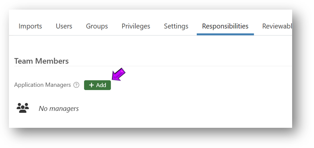Click the No managers placeholder text

(59, 108)
